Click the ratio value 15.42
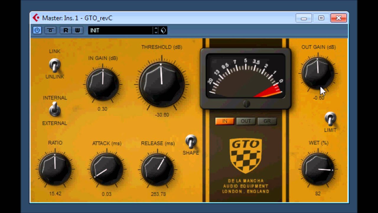Image resolution: width=378 pixels, height=213 pixels. [55, 193]
